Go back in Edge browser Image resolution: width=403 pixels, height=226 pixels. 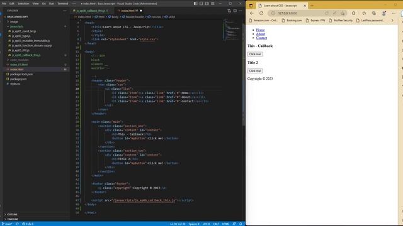252,13
